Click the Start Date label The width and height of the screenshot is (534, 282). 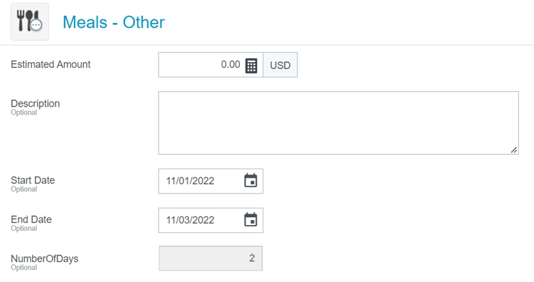(x=33, y=180)
